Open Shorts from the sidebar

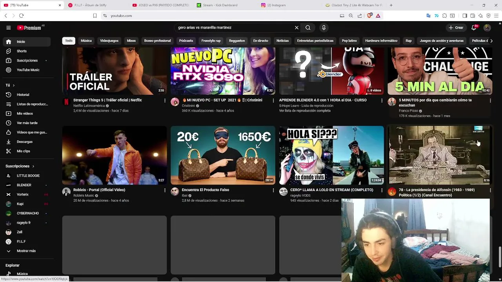click(x=26, y=51)
